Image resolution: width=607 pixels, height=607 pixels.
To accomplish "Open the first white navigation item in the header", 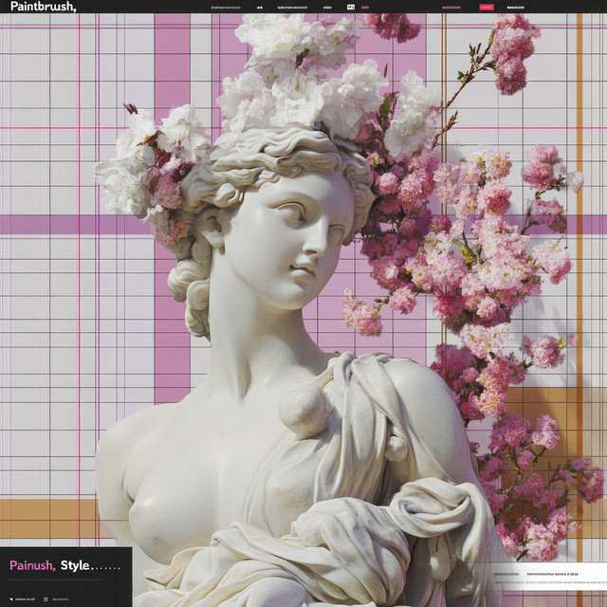I will (224, 7).
